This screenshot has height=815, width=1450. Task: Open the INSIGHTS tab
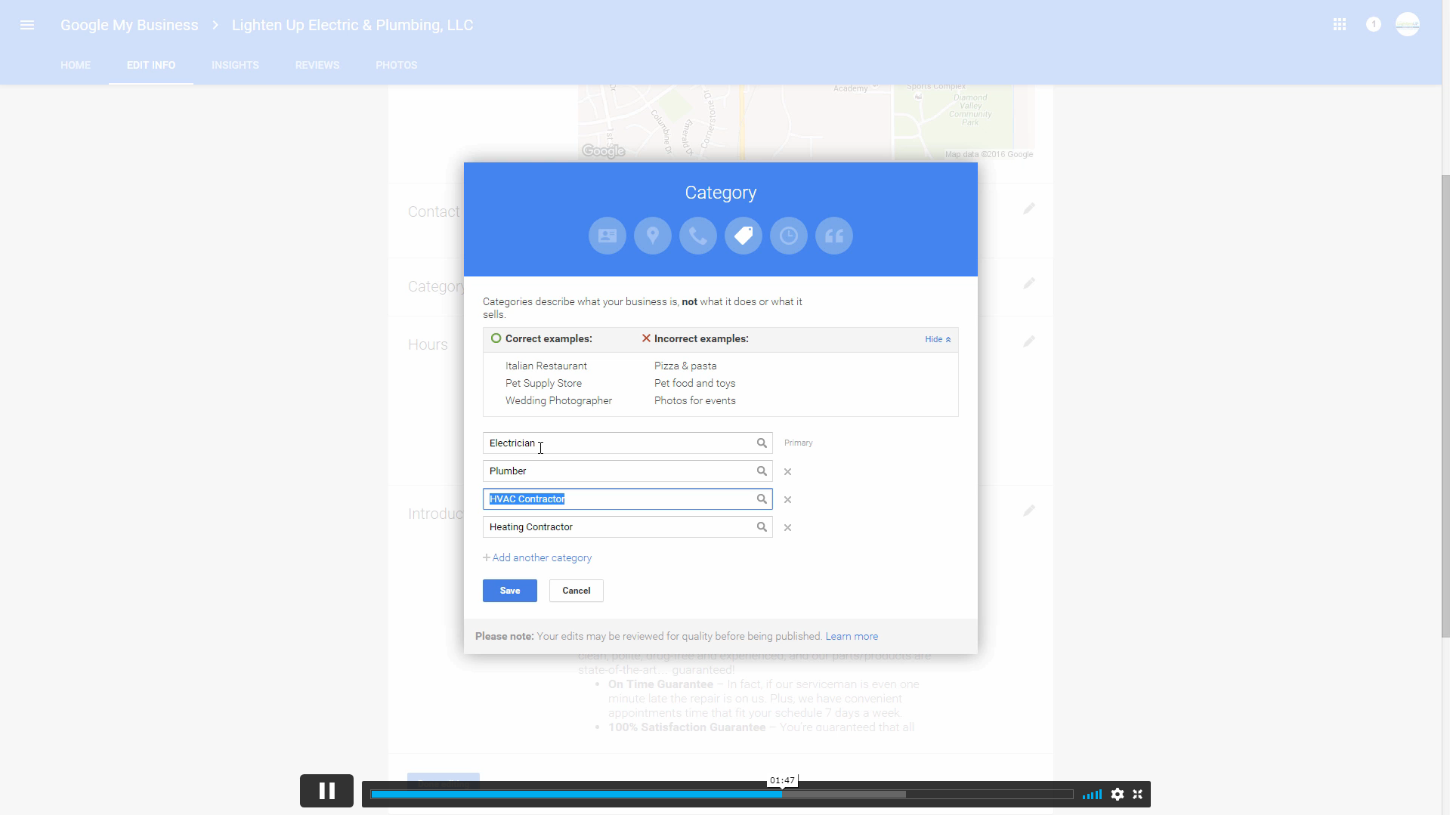(x=235, y=65)
